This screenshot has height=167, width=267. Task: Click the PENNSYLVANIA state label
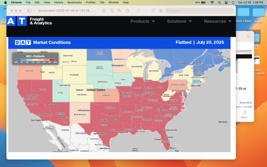coord(178,85)
